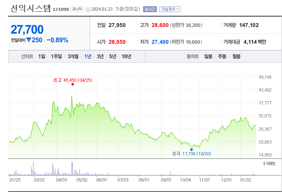This screenshot has width=282, height=192.
Task: Select the 1주일 line chart tab
Action: tap(56, 56)
